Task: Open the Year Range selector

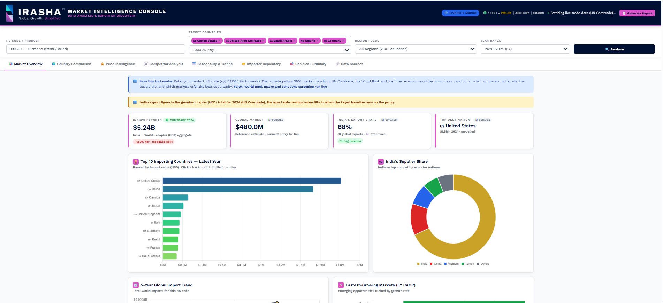Action: coord(525,49)
